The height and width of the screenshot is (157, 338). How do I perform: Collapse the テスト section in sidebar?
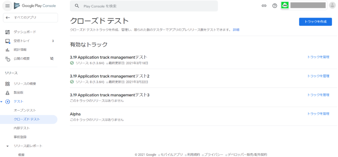(x=2, y=101)
